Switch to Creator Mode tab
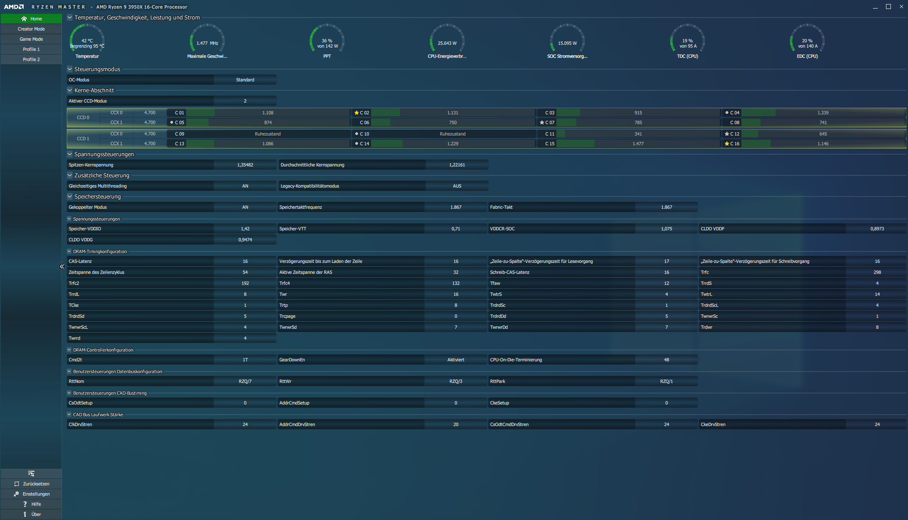908x520 pixels. (31, 29)
